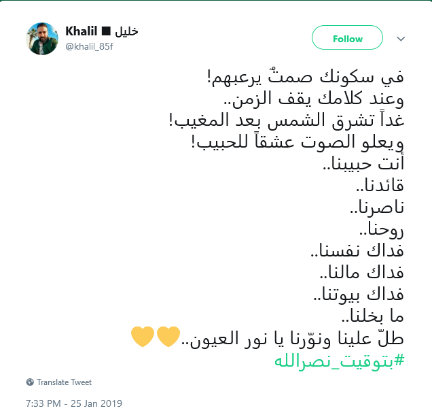
Task: Click the Arabic name خليل in the header
Action: click(x=126, y=31)
